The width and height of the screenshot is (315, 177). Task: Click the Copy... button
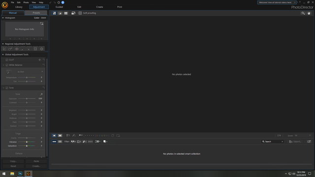point(13,161)
